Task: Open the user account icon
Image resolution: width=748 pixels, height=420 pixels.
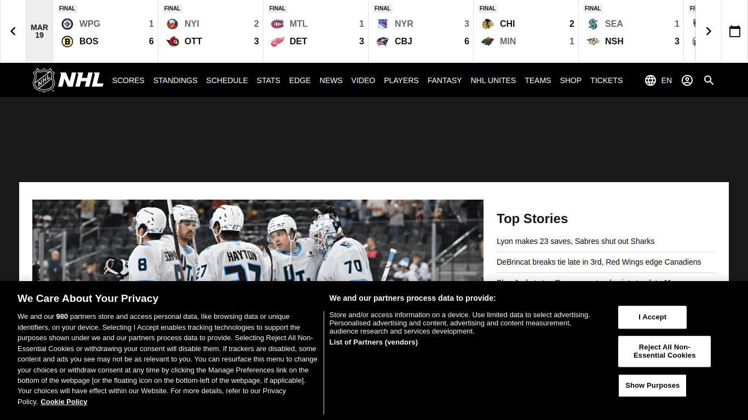Action: tap(687, 80)
